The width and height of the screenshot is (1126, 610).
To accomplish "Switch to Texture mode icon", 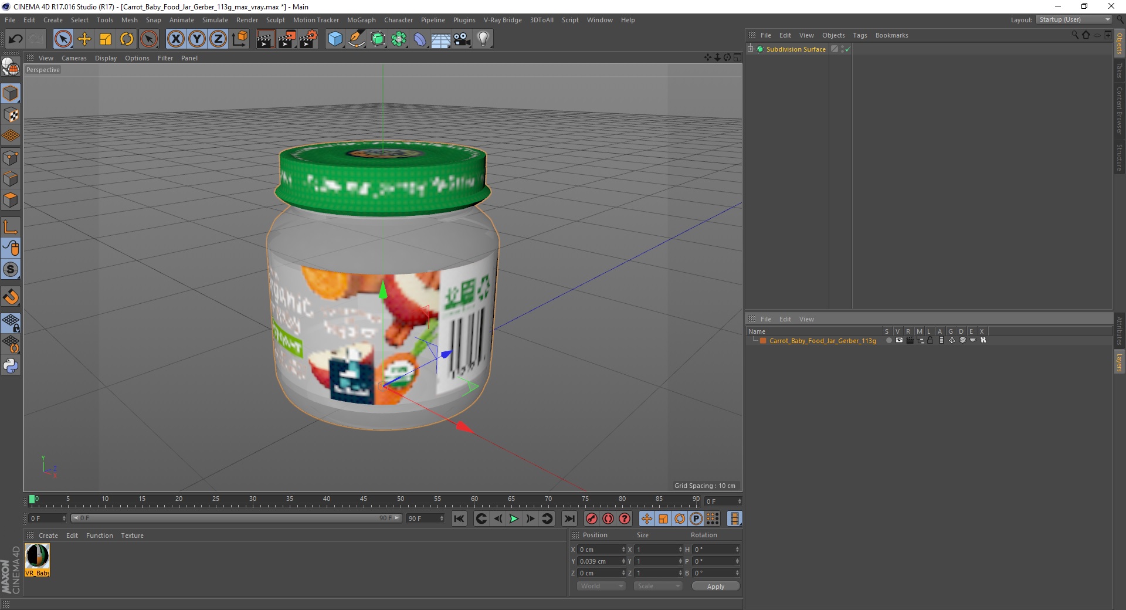I will click(11, 115).
